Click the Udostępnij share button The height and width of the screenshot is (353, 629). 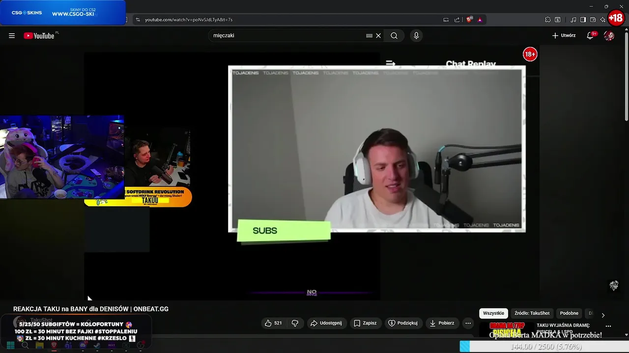(326, 323)
